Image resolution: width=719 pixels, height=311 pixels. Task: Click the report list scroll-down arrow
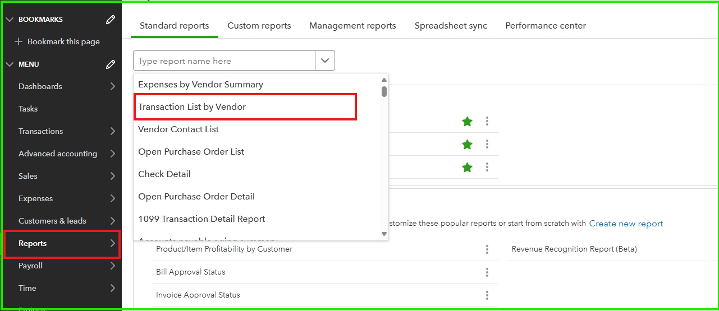(384, 234)
